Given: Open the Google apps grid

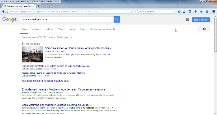Looking at the screenshot, I should pyautogui.click(x=187, y=20).
